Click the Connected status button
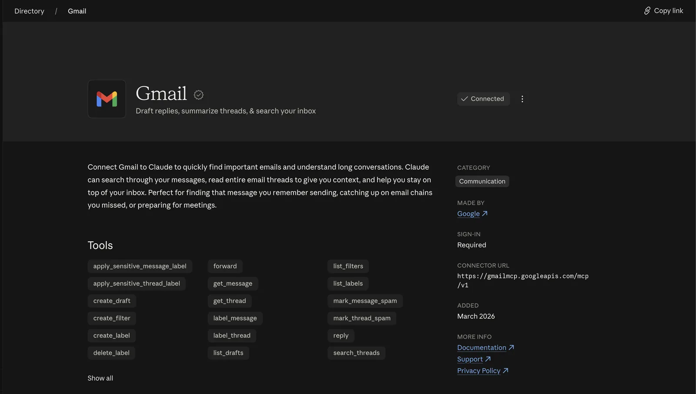The width and height of the screenshot is (696, 394). pos(483,99)
